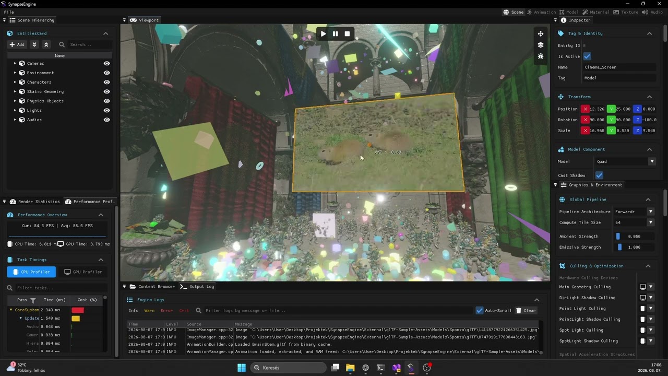Click the collapse-all double chevron in Scene Hierarchy
This screenshot has height=376, width=668.
point(46,45)
